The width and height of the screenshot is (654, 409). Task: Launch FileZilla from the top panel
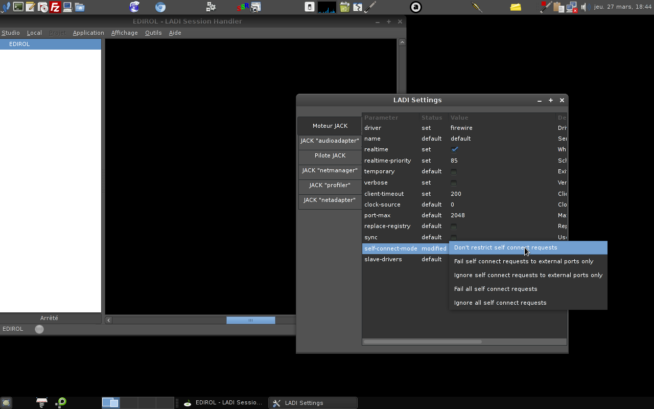pyautogui.click(x=55, y=7)
